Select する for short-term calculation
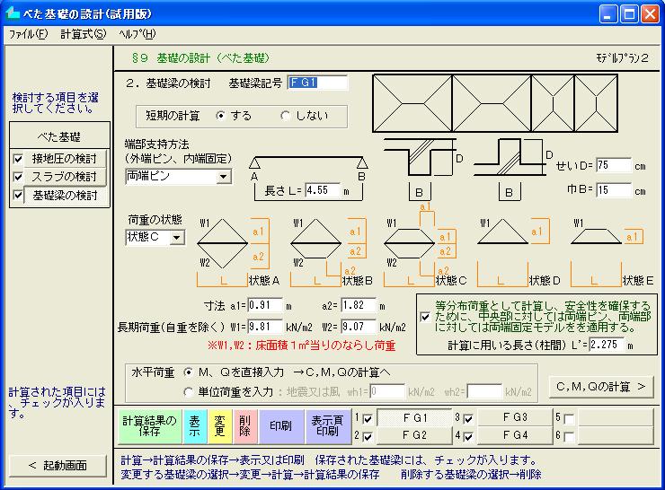The image size is (665, 490). tap(221, 116)
